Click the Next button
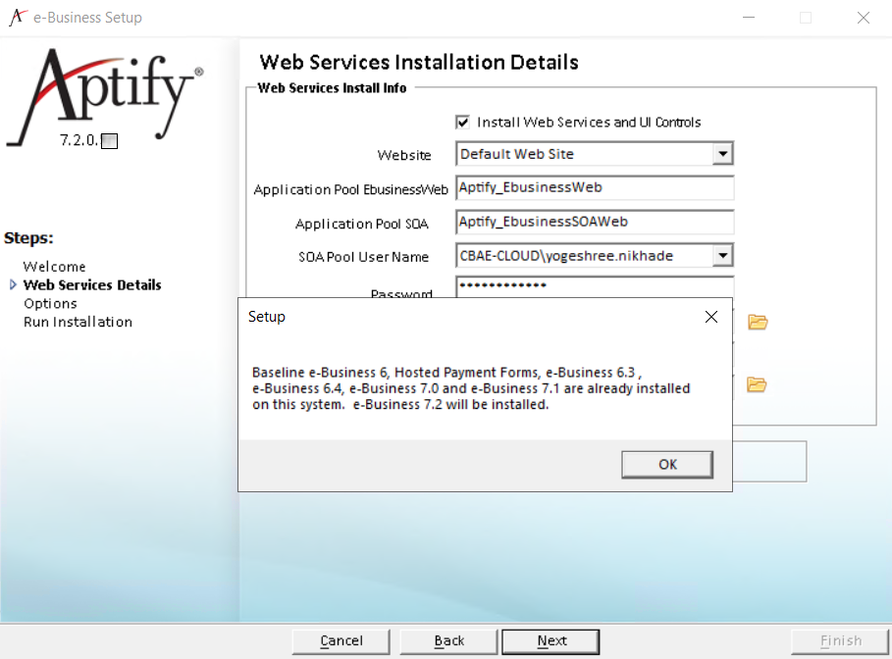This screenshot has width=892, height=659. click(x=551, y=641)
